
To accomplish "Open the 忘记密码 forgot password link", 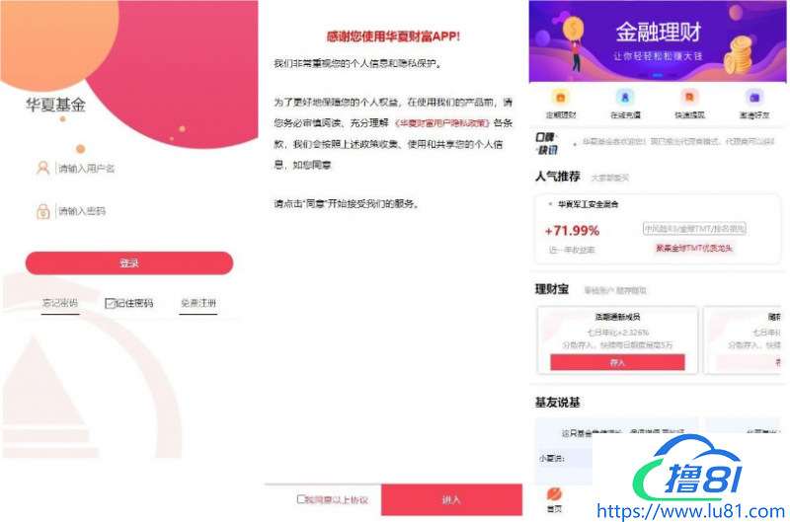I will (x=60, y=303).
